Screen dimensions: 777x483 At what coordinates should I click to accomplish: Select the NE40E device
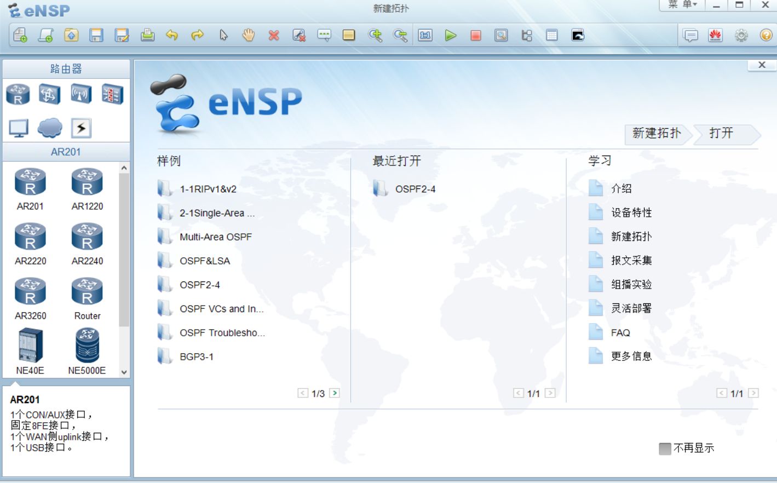pyautogui.click(x=30, y=352)
